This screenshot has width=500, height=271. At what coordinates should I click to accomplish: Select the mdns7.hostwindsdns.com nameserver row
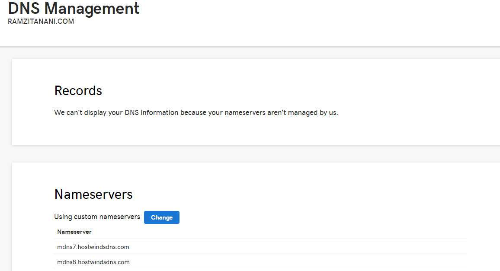(x=93, y=247)
